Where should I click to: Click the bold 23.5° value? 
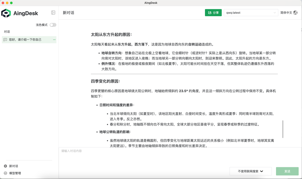point(183,91)
